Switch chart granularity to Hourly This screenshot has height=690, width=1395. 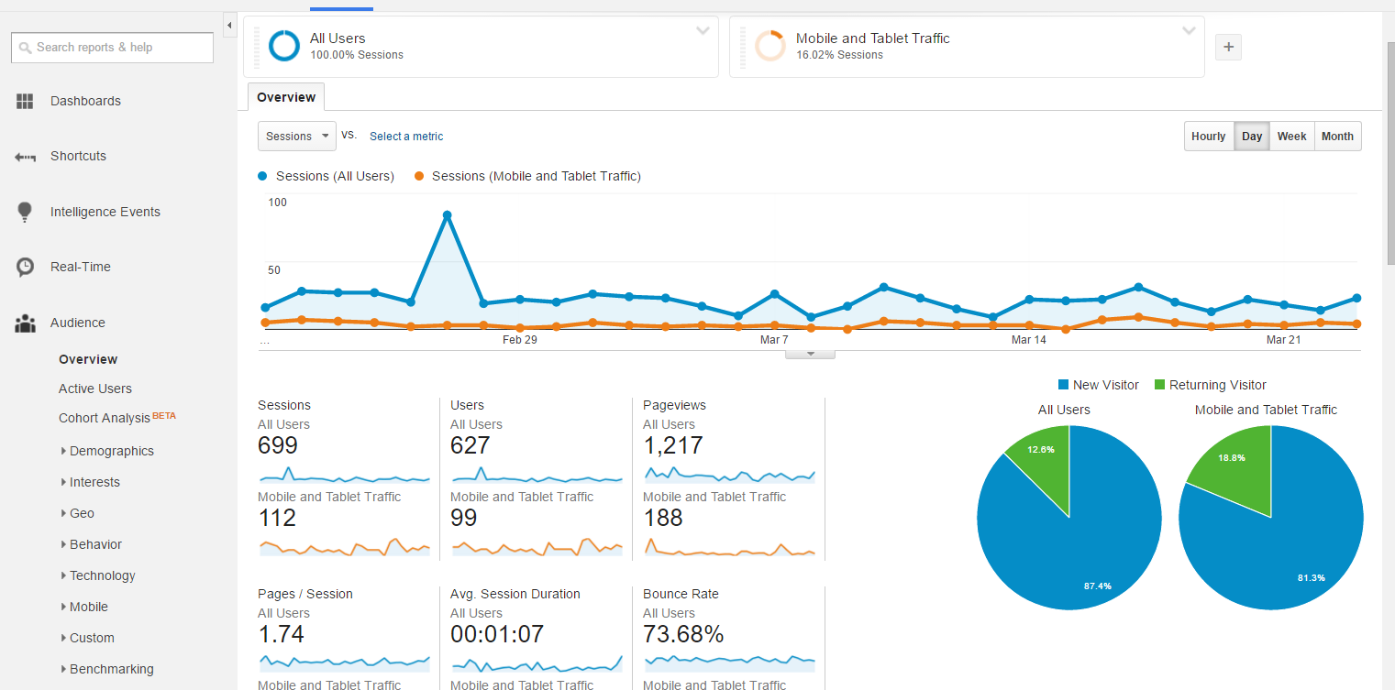coord(1208,136)
